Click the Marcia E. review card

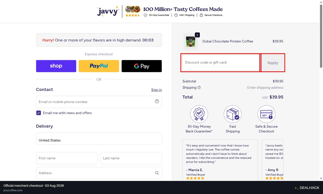tap(220, 160)
